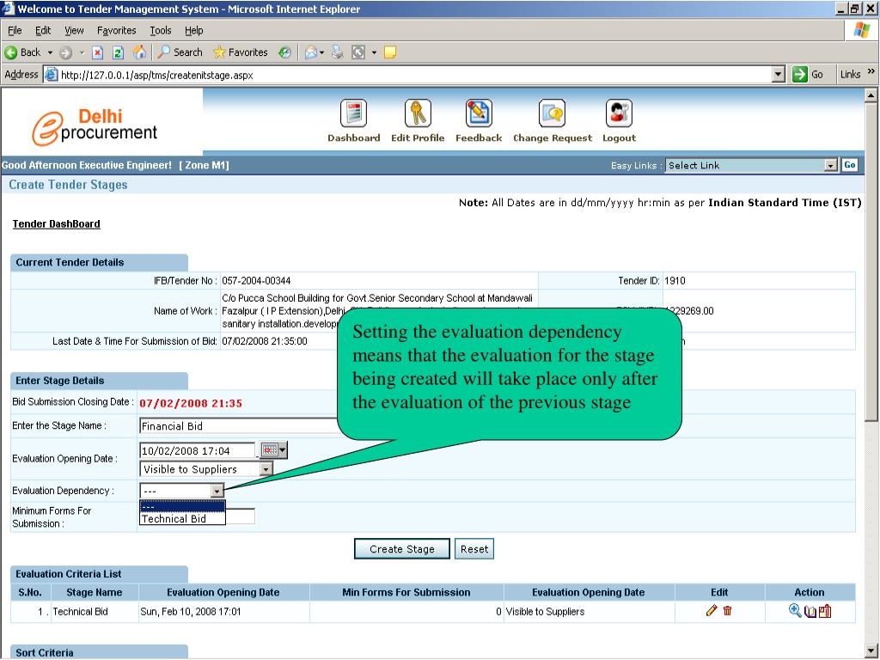This screenshot has width=880, height=660.
Task: Open the Back button history dropdown
Action: (x=50, y=52)
